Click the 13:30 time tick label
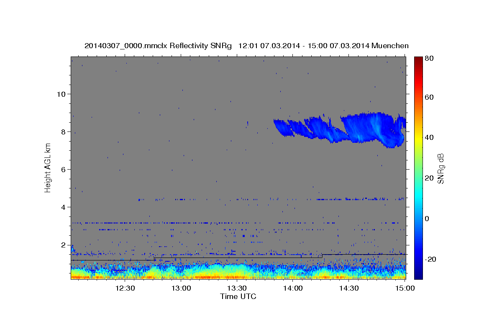 click(237, 288)
